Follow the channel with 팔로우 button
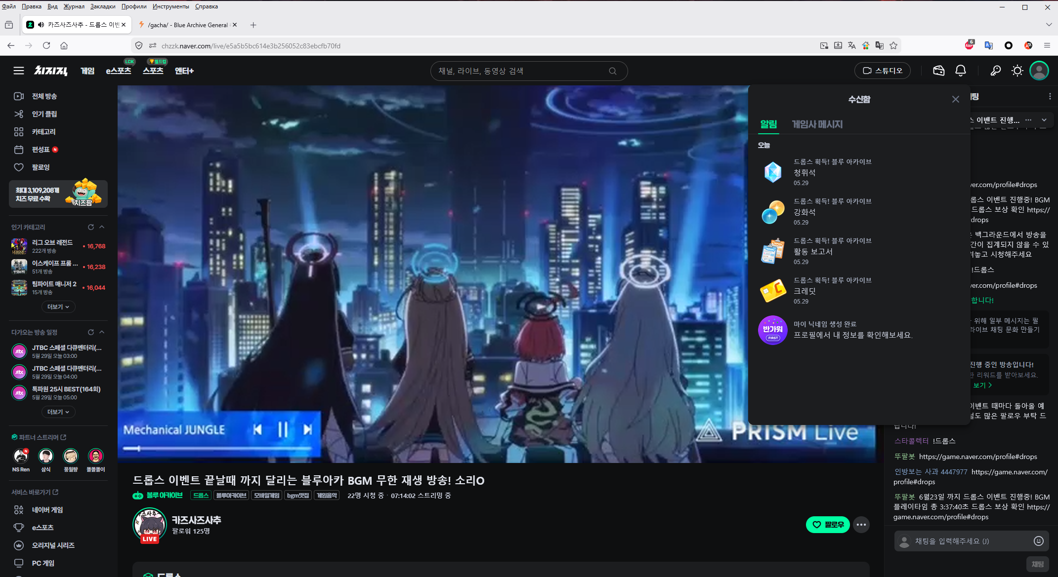Viewport: 1058px width, 577px height. pyautogui.click(x=828, y=525)
